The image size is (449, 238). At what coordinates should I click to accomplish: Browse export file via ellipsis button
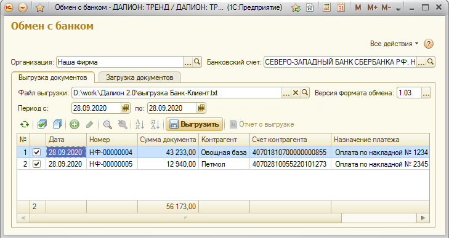click(x=286, y=93)
